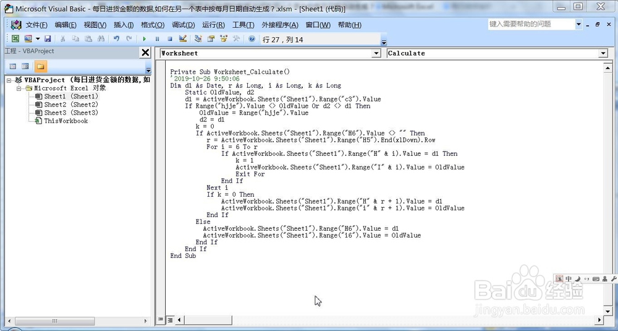Open the 视图(V) menu
Screen dimensions: 618x331
click(95, 25)
